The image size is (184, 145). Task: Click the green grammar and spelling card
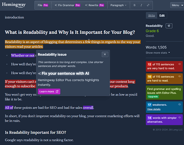pos(164,93)
